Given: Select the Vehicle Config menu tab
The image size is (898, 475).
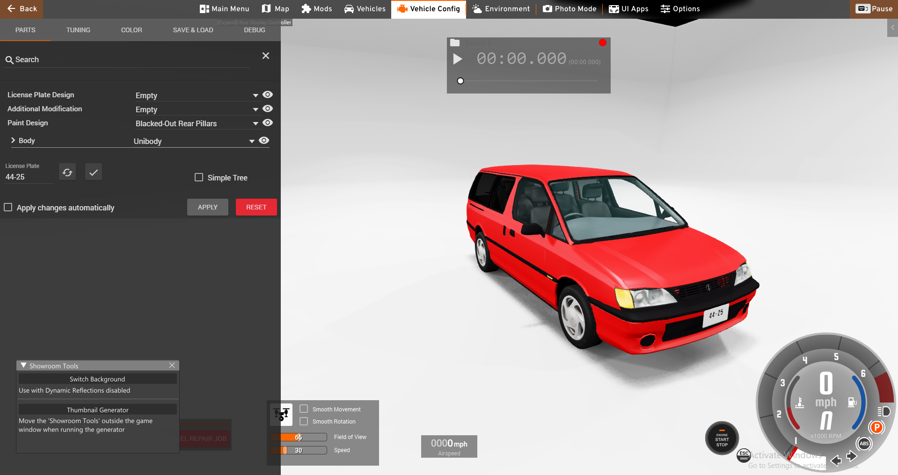Looking at the screenshot, I should click(429, 9).
